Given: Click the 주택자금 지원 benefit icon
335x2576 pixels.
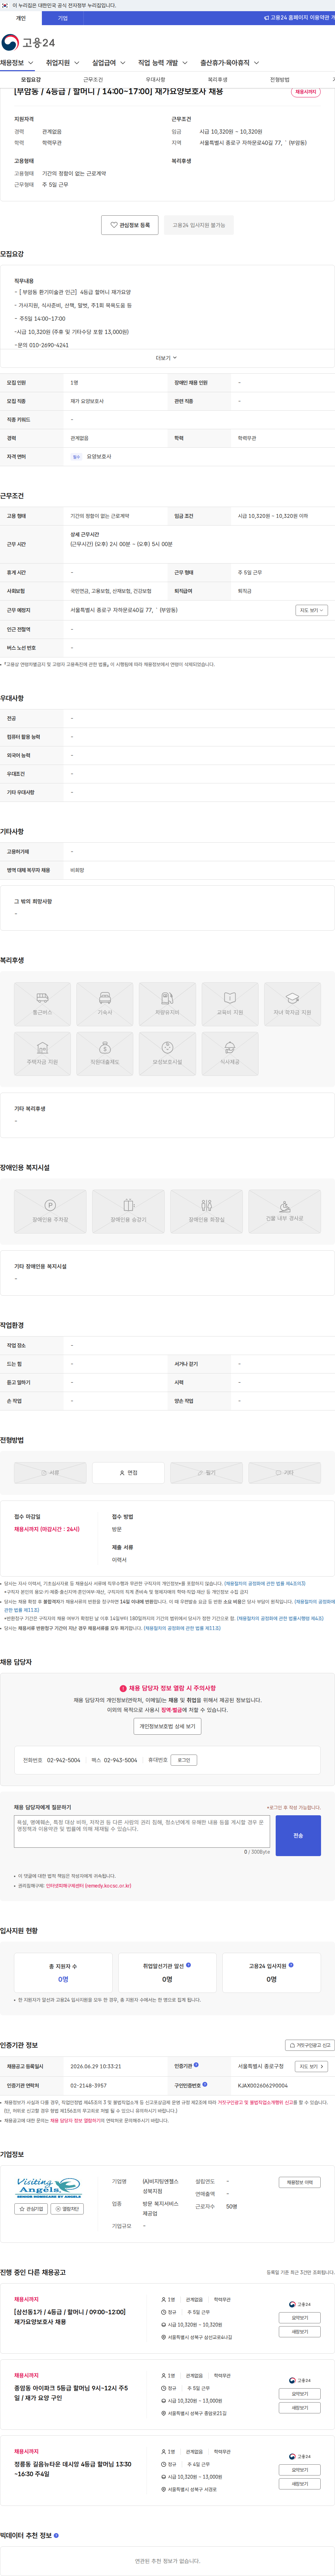Looking at the screenshot, I should pyautogui.click(x=42, y=1053).
